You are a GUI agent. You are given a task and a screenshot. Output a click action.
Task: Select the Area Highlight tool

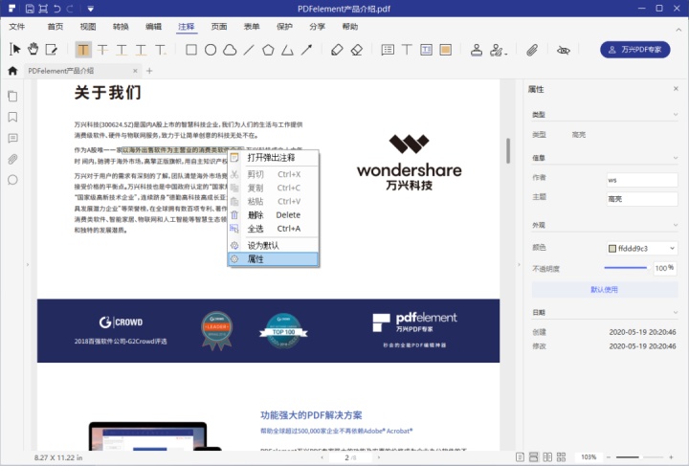tap(446, 50)
